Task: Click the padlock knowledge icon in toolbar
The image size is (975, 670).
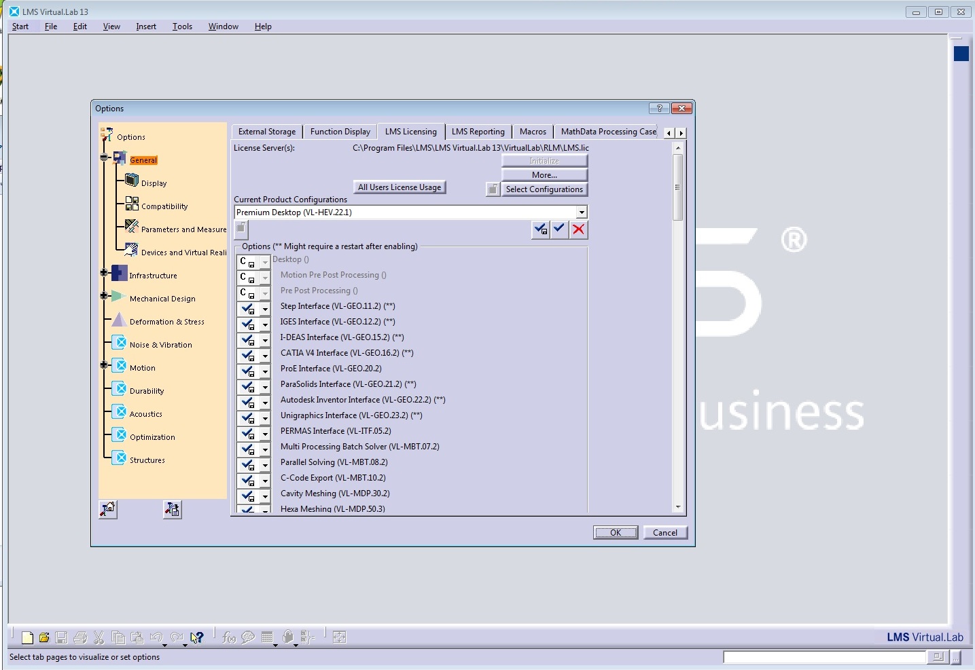Action: (x=287, y=637)
